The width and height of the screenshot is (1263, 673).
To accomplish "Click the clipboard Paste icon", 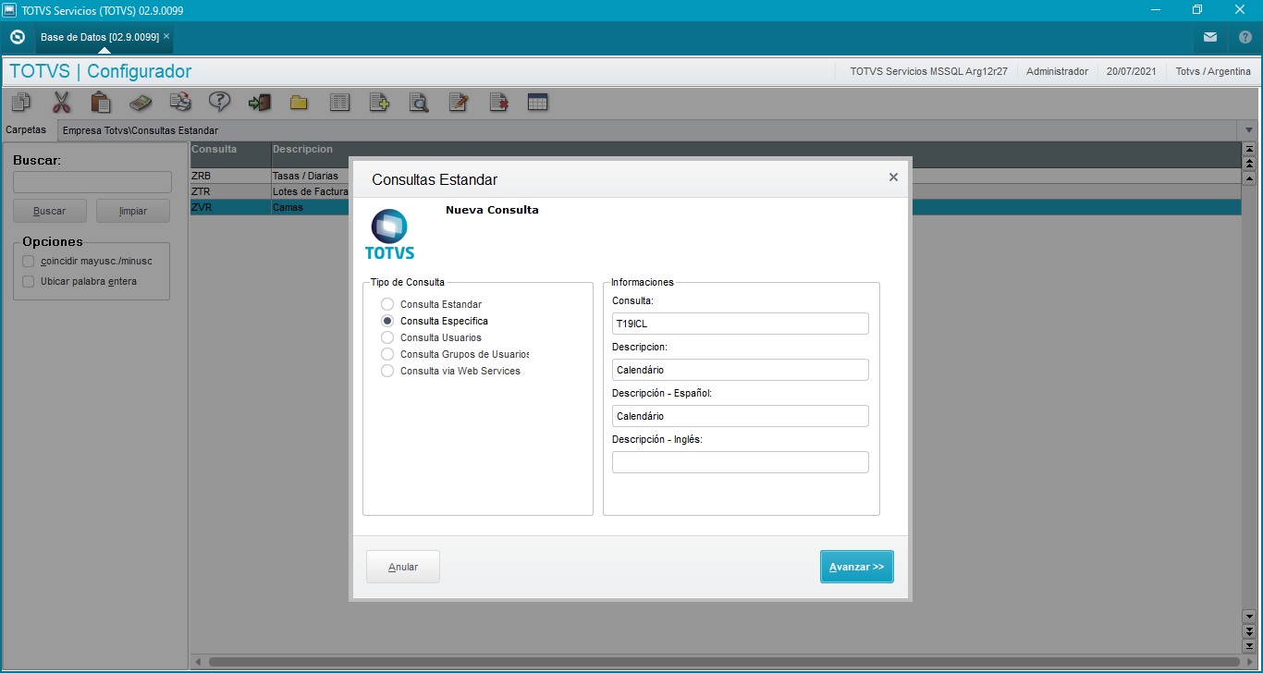I will coord(101,103).
